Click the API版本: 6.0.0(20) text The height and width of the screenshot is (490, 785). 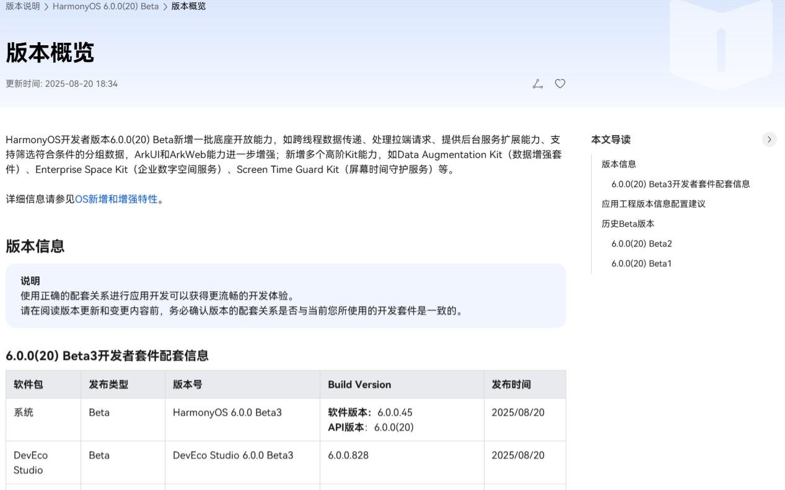(371, 427)
